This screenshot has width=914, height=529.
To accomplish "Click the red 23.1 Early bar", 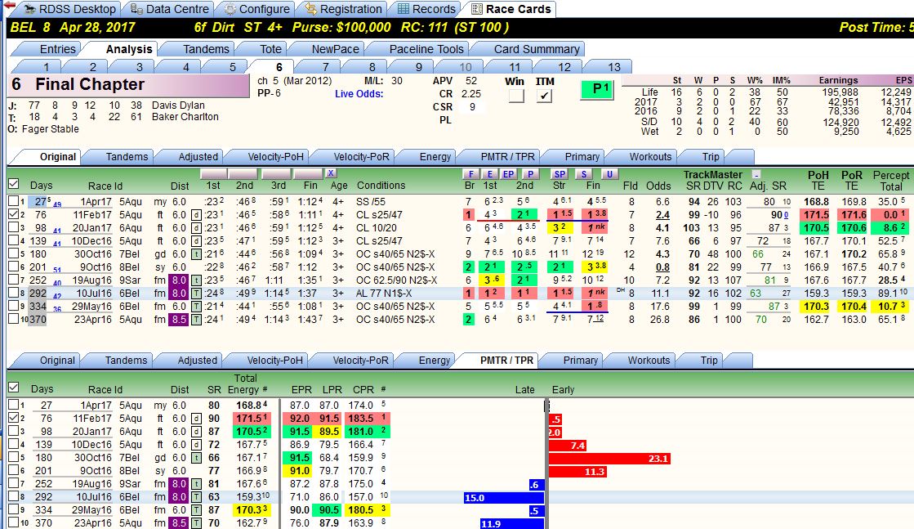I will coord(609,459).
